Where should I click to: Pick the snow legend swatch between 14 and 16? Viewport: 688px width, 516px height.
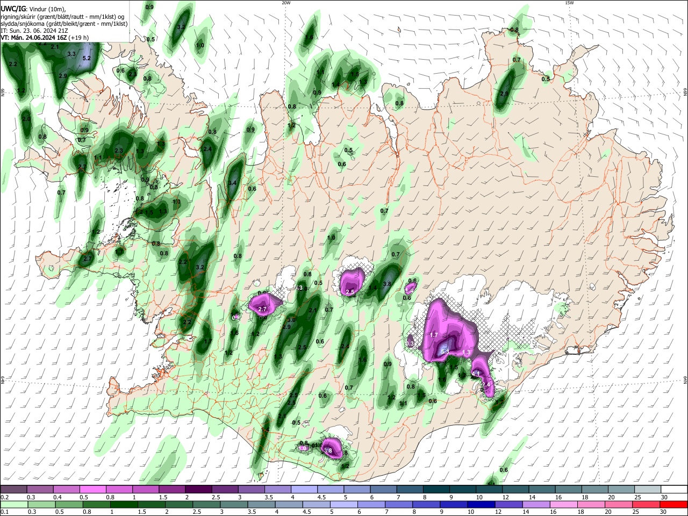point(542,489)
